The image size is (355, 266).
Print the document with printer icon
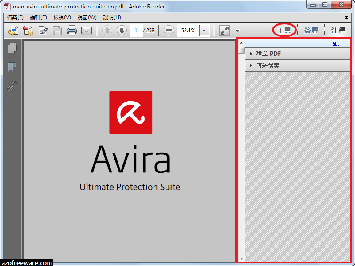[72, 31]
